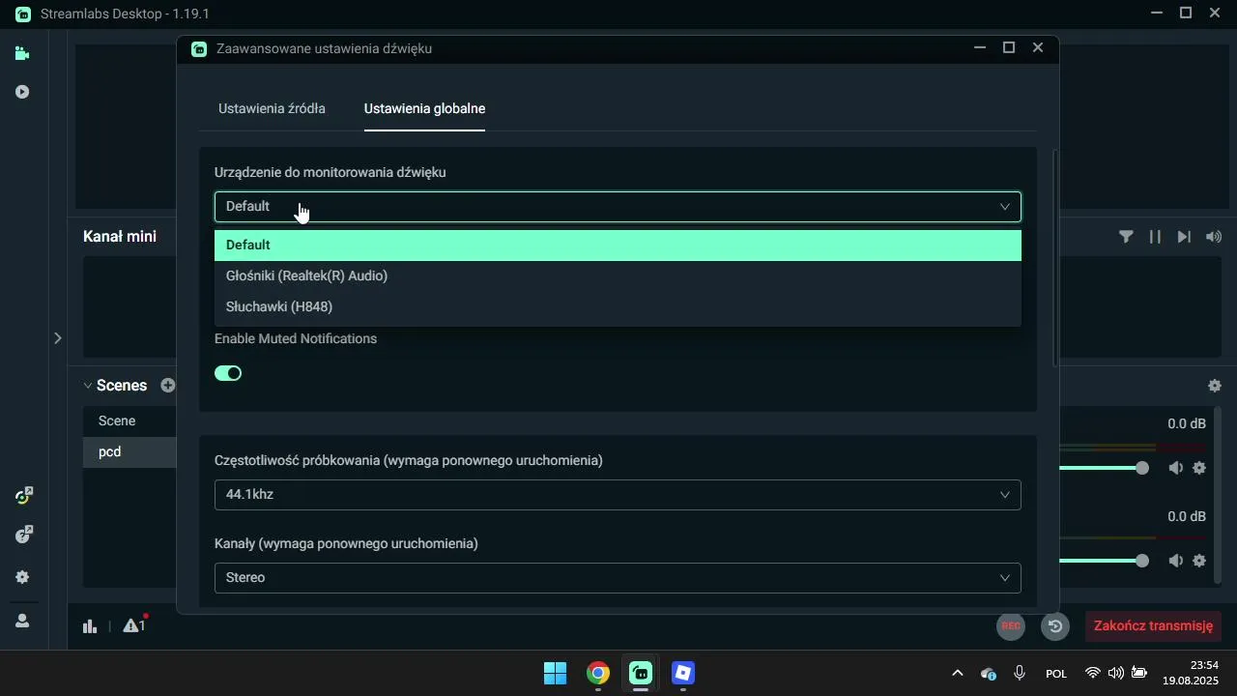Mute alerts speaker icon in mini feed
Viewport: 1237px width, 696px height.
[x=1214, y=237]
